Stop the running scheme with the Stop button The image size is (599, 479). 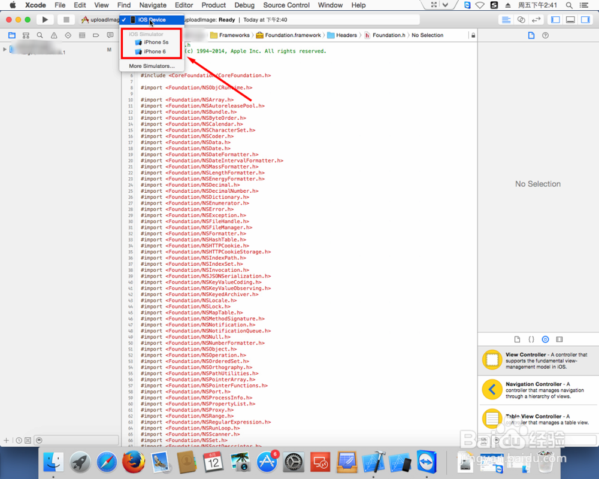coord(66,20)
